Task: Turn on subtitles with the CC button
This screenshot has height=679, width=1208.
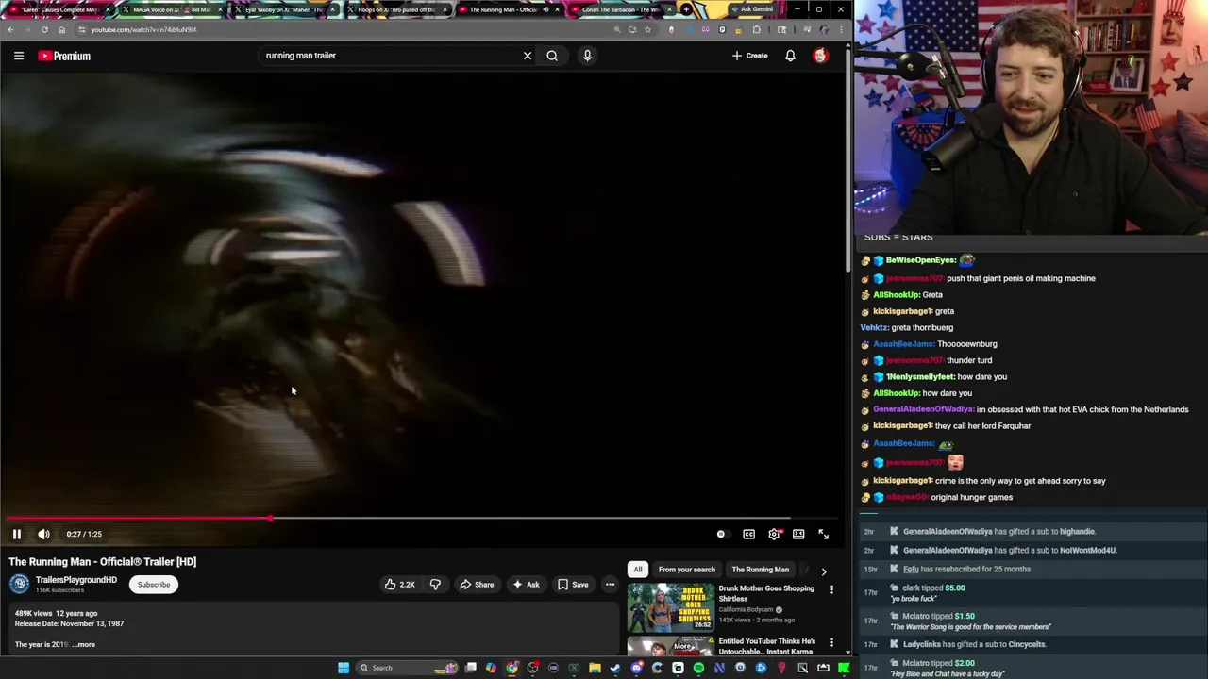Action: click(748, 534)
